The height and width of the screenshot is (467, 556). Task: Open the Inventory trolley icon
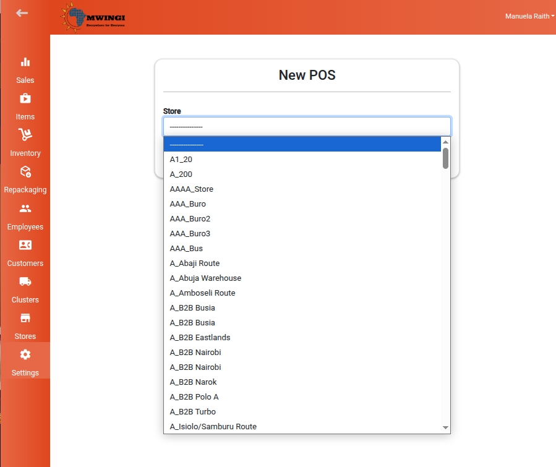[x=25, y=134]
